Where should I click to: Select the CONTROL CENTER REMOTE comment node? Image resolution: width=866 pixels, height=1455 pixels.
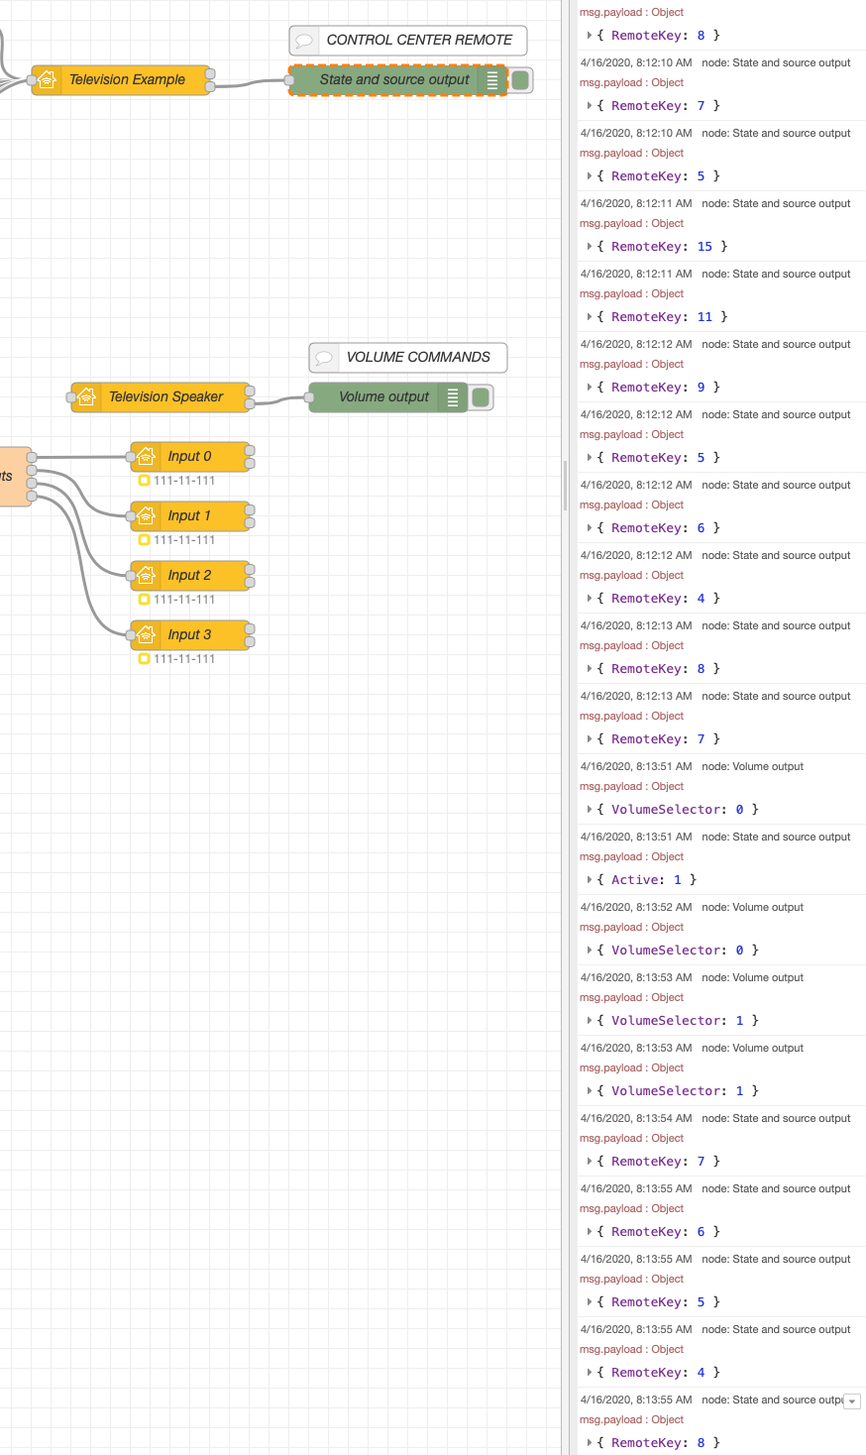(408, 41)
